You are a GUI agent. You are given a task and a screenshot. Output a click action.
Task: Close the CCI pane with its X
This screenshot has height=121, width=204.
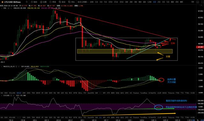pyautogui.click(x=14, y=96)
